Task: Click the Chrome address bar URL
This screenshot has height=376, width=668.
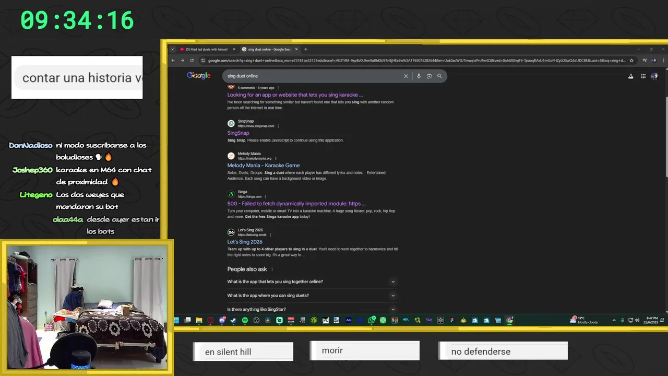Action: pos(416,61)
